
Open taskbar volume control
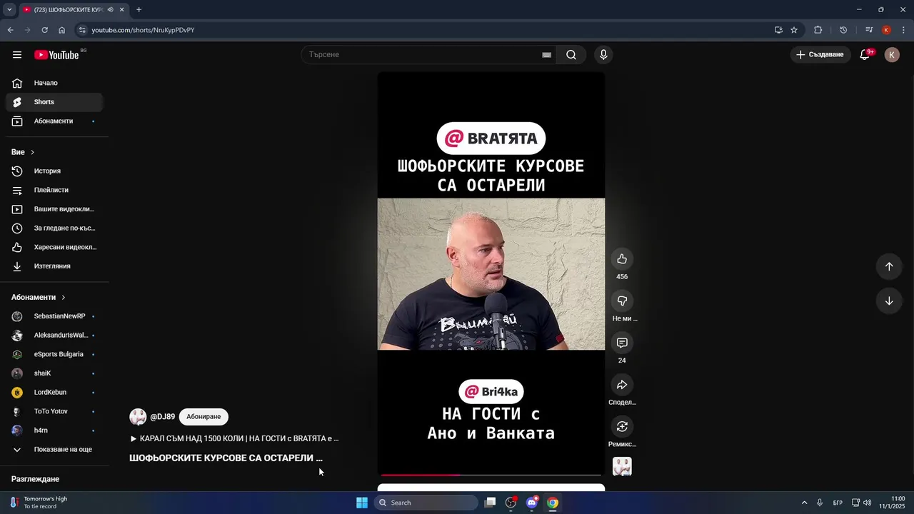(867, 503)
